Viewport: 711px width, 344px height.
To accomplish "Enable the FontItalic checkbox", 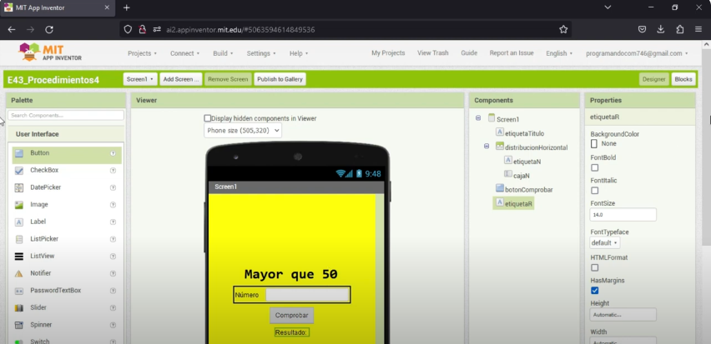I will coord(594,191).
